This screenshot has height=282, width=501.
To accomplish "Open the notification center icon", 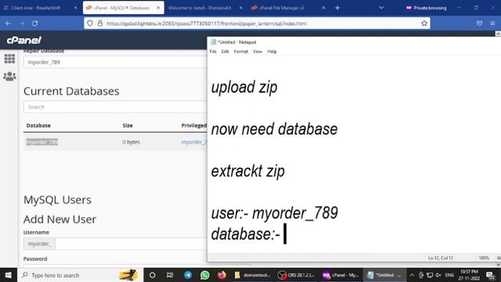I will [490, 275].
